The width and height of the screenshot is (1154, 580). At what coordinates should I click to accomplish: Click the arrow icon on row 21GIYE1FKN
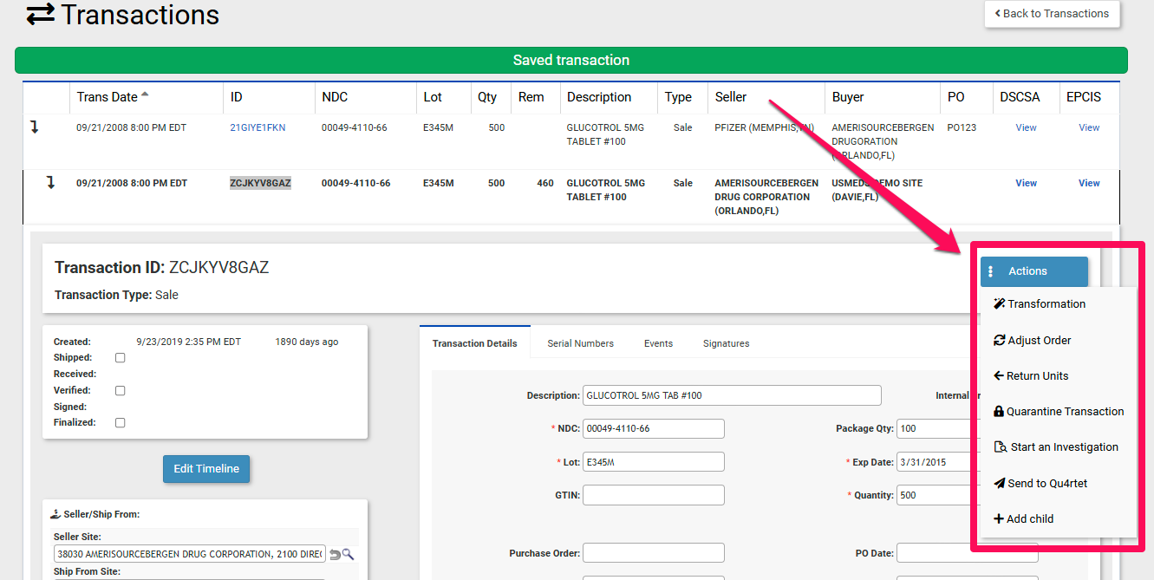35,127
